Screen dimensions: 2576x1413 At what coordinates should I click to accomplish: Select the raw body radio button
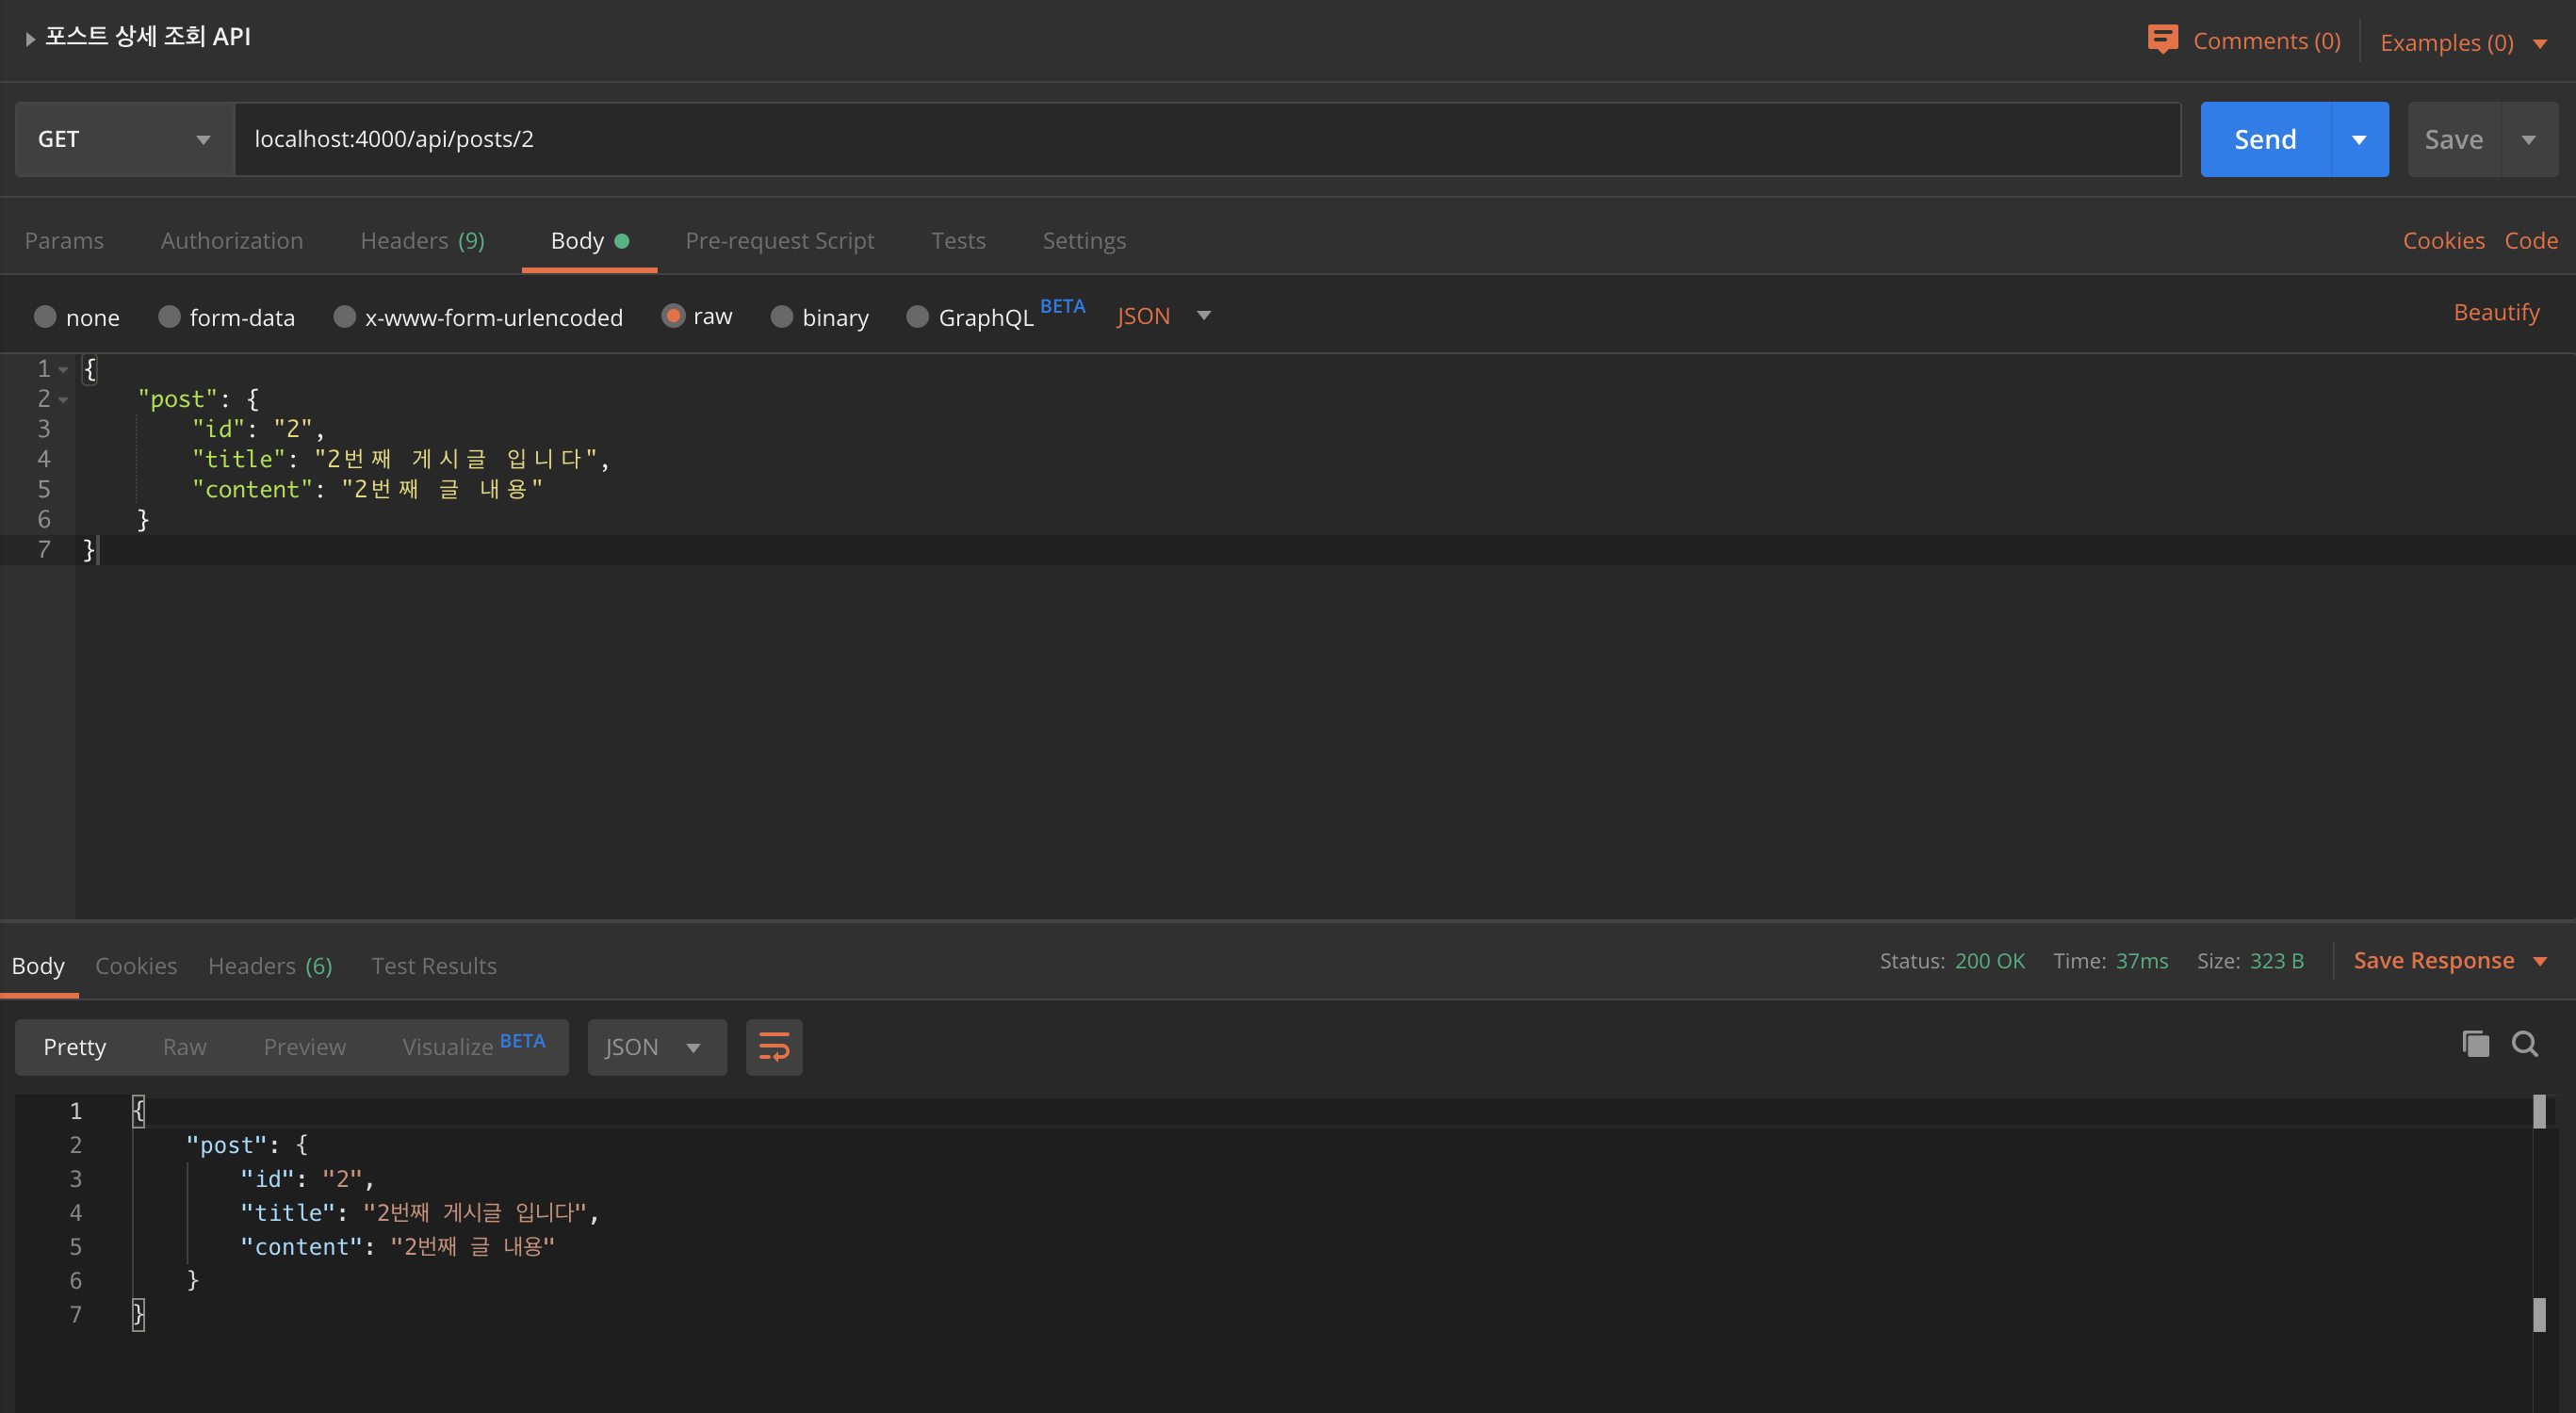click(673, 316)
